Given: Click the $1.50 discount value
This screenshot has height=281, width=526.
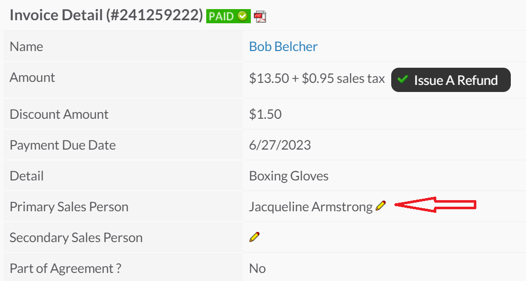Looking at the screenshot, I should [x=266, y=114].
